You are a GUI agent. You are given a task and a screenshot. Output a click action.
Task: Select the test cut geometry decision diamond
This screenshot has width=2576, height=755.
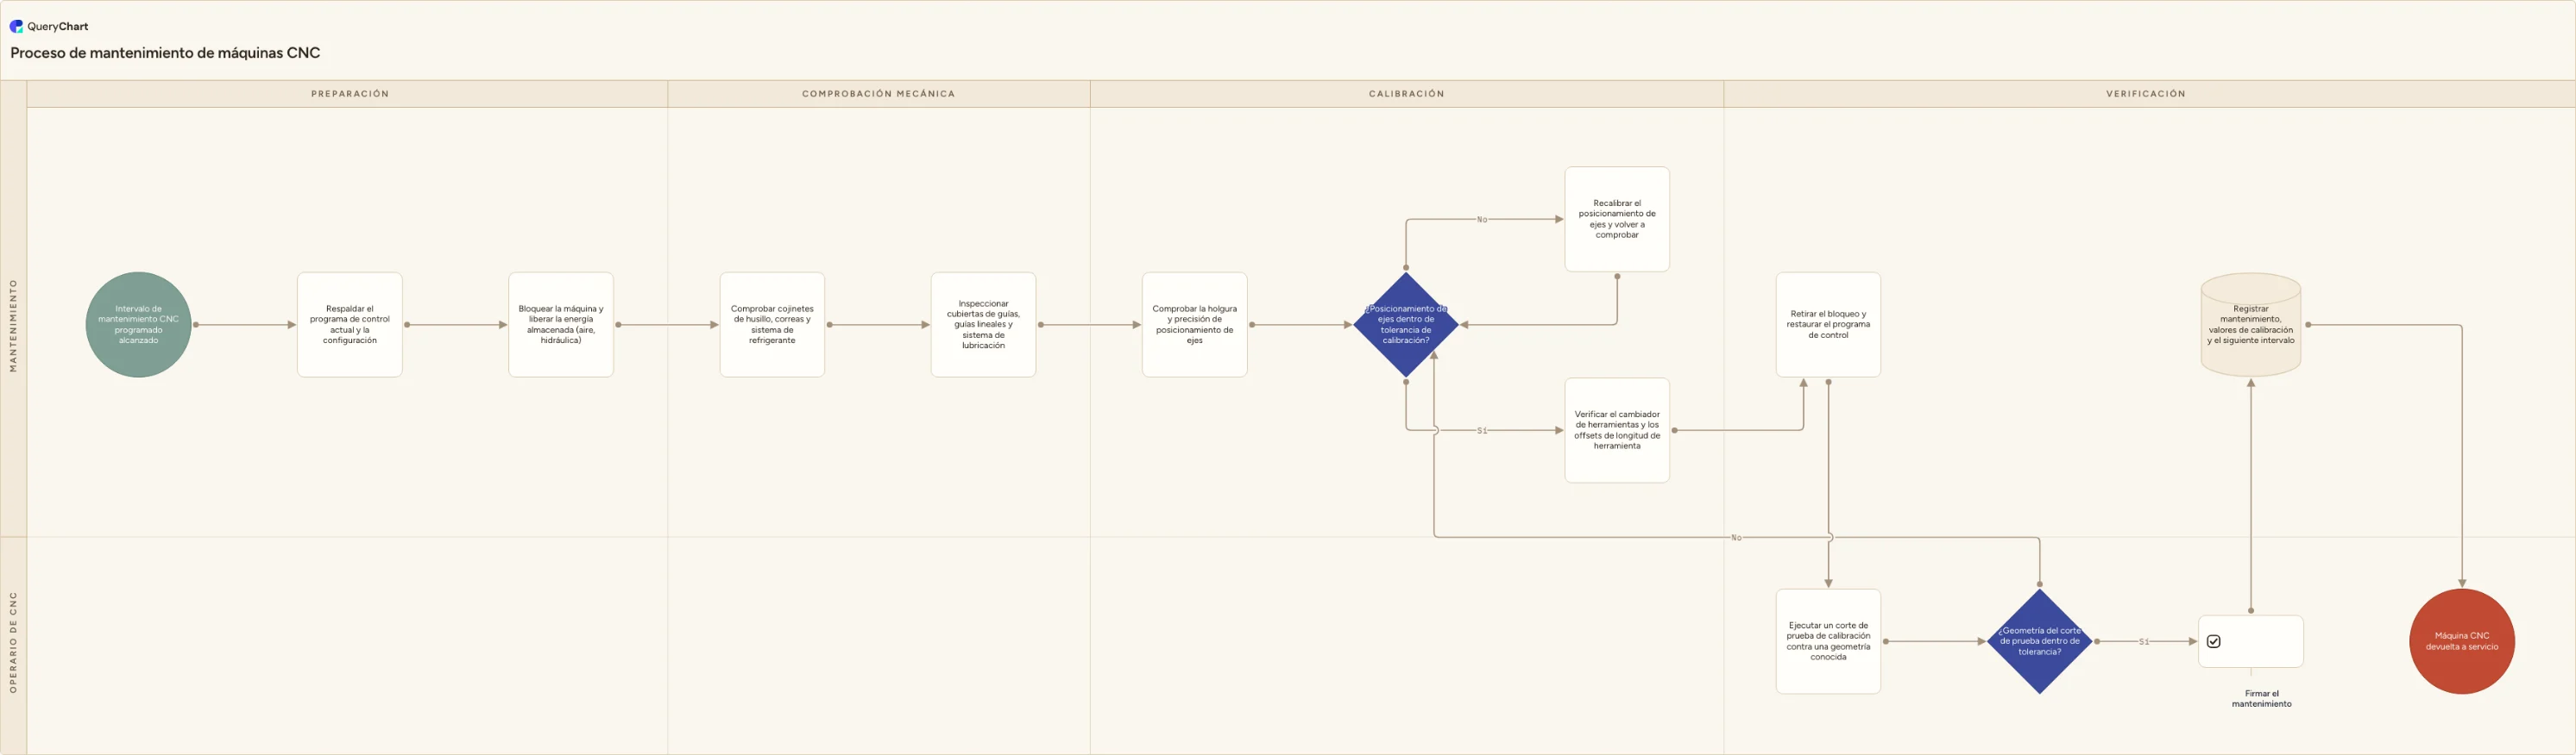tap(2040, 641)
